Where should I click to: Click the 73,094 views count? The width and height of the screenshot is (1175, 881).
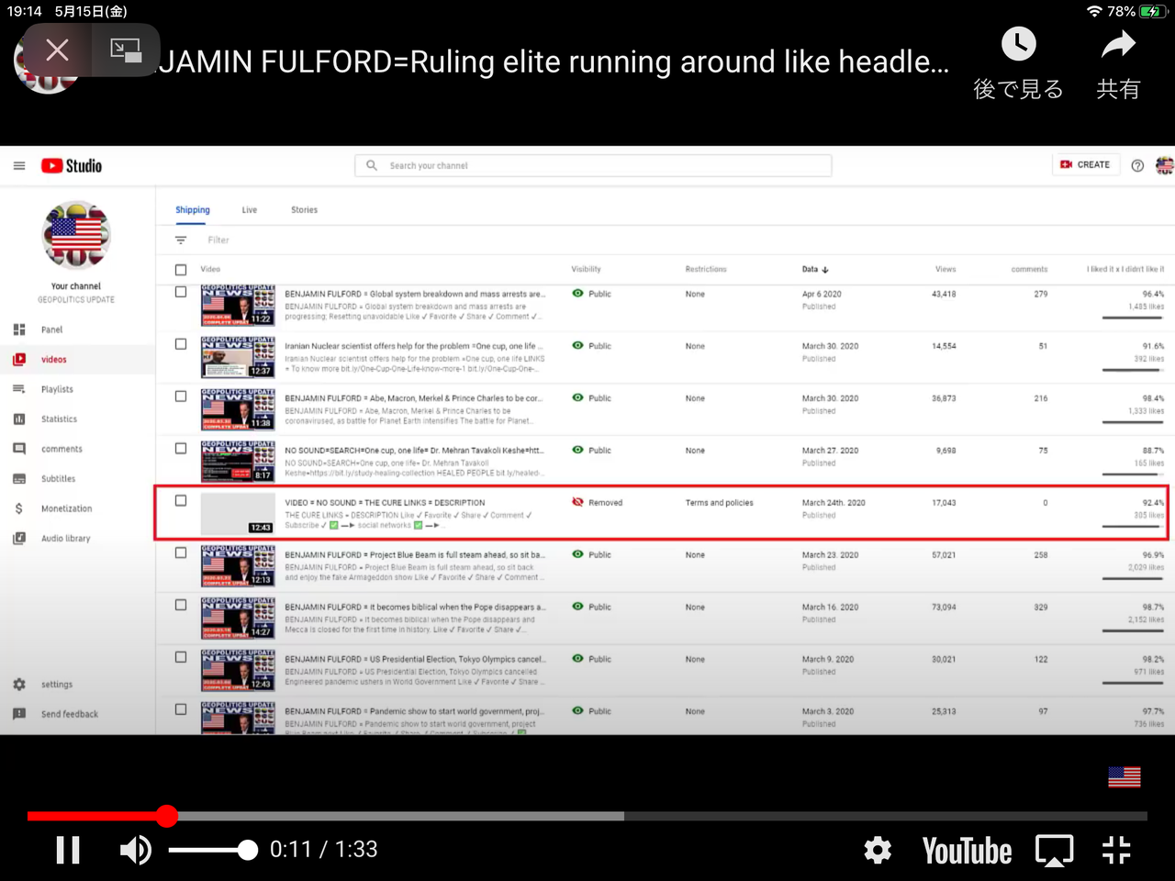(944, 608)
